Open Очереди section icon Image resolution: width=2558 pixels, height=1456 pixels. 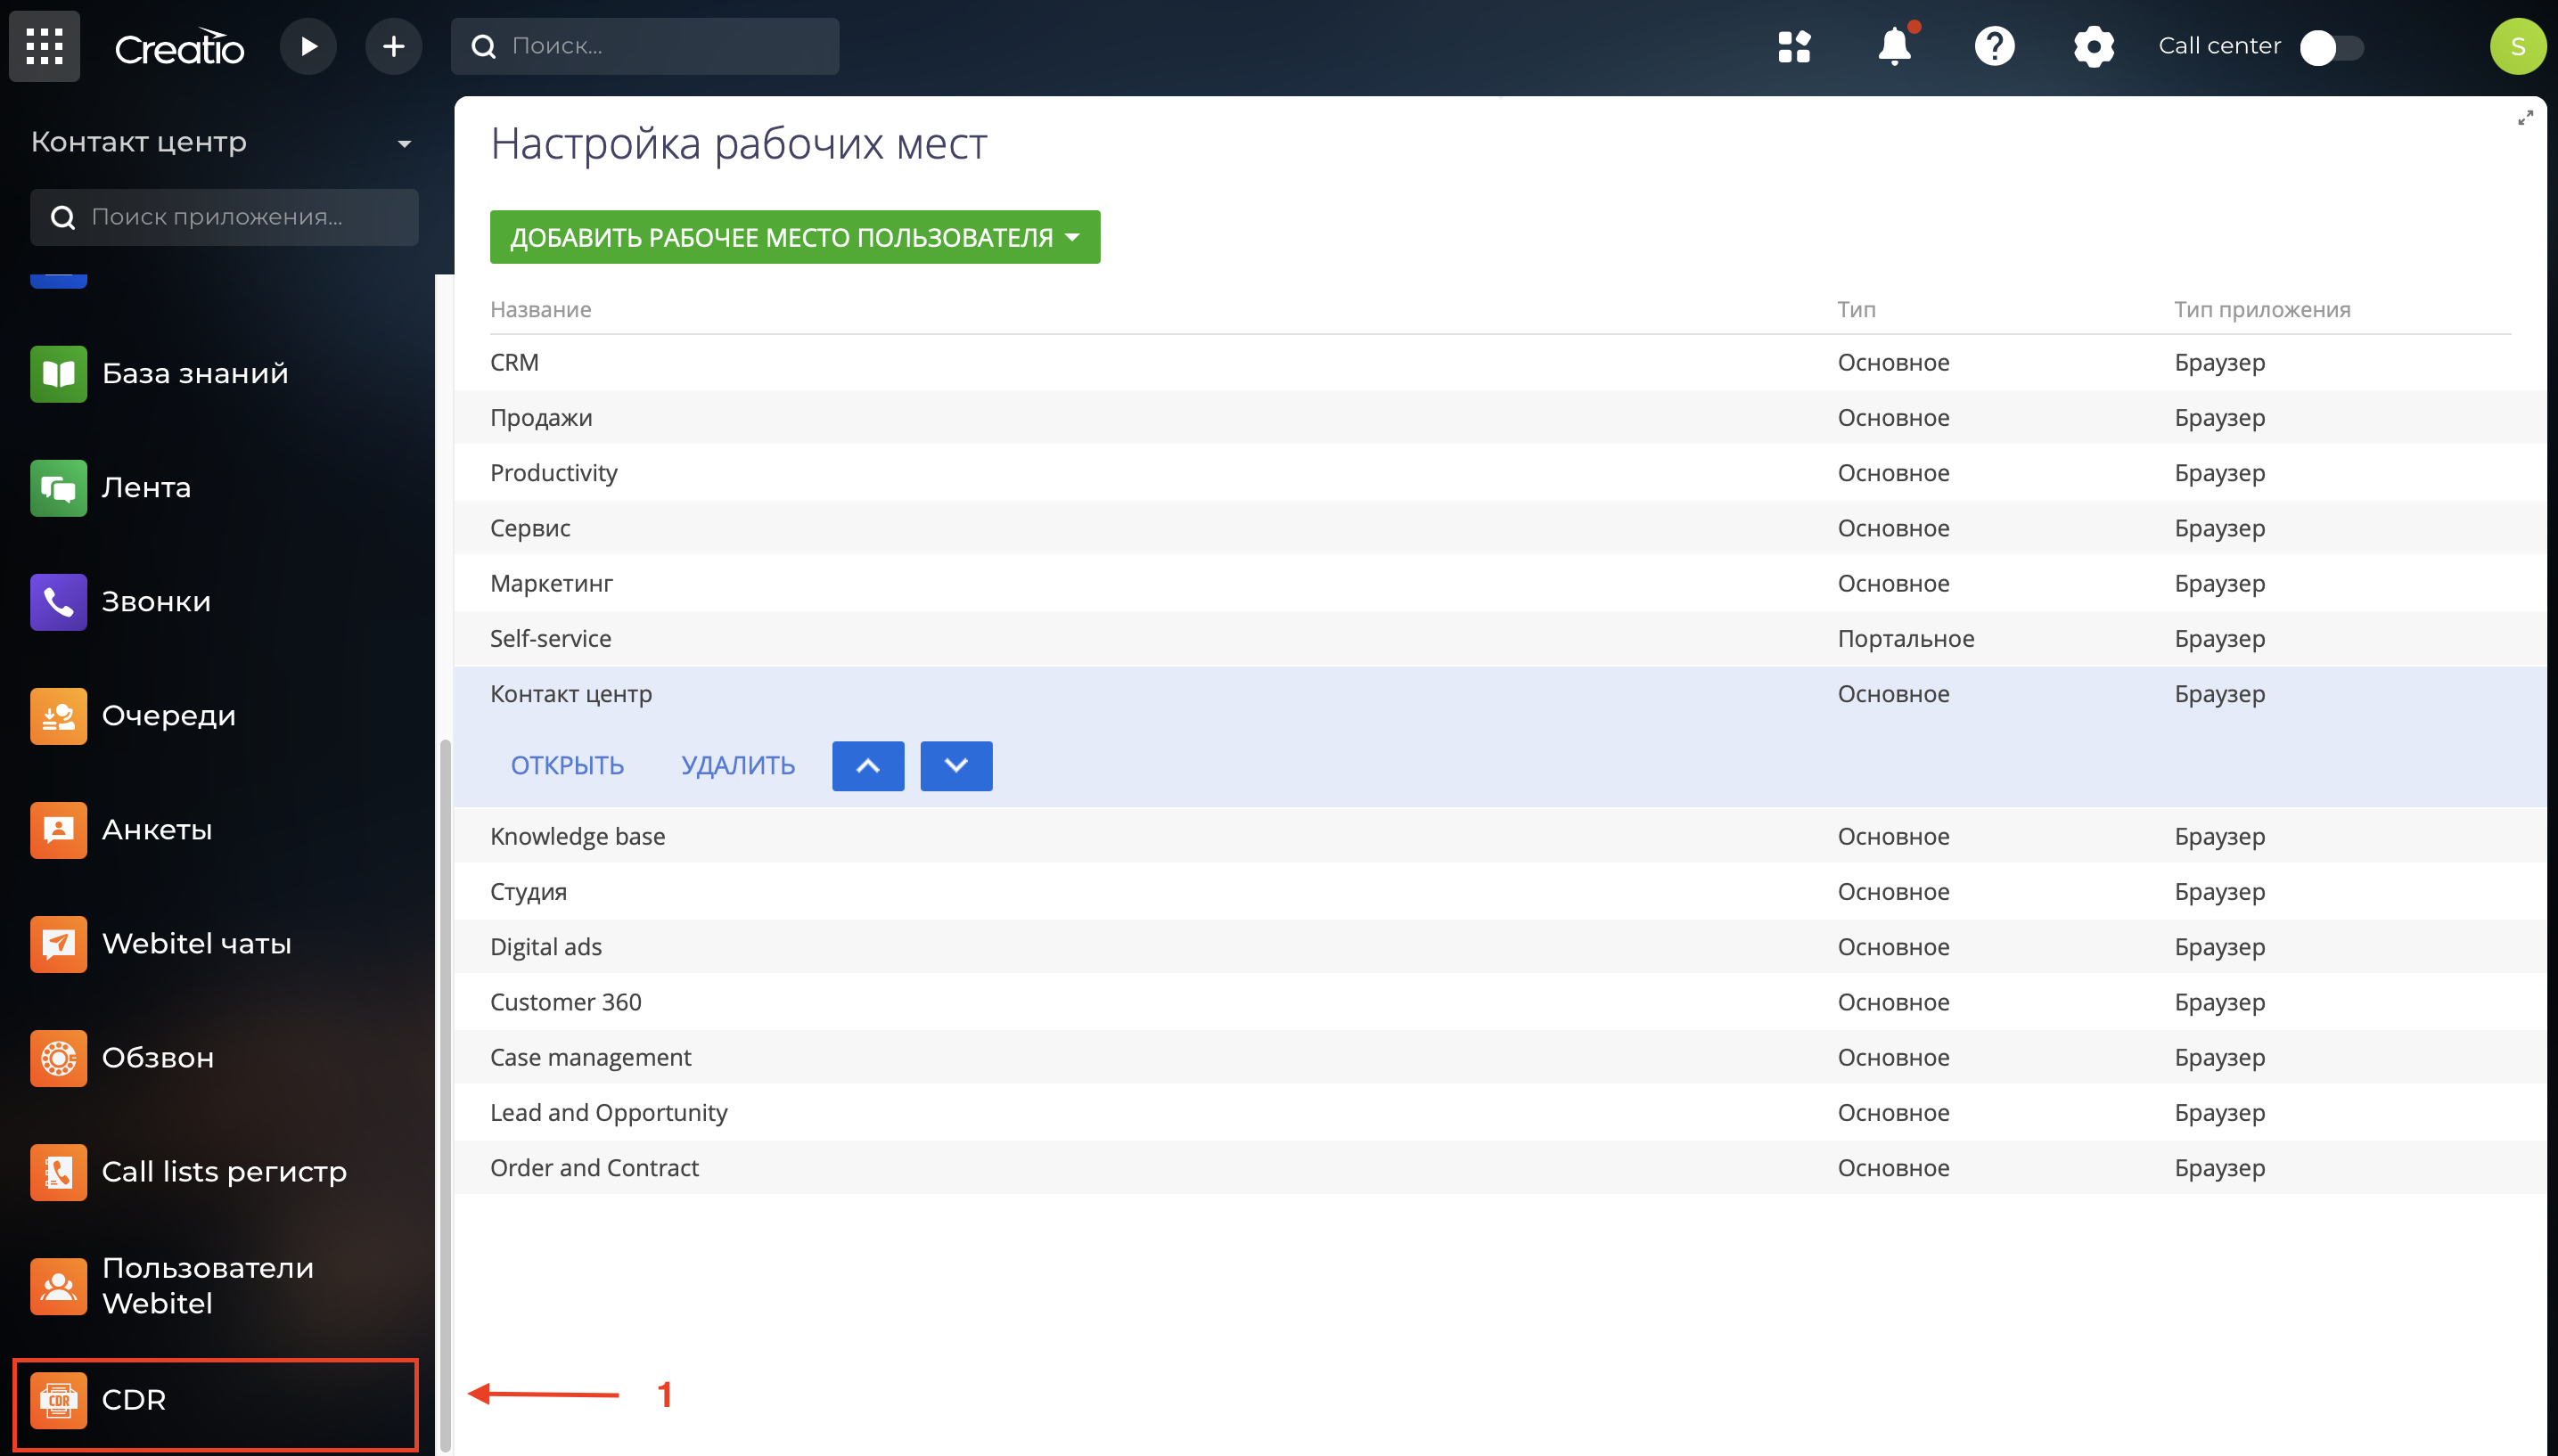(58, 716)
